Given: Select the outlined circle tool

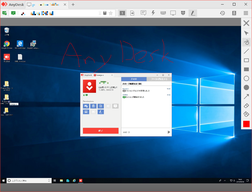Looking at the screenshot, I should 246,78.
